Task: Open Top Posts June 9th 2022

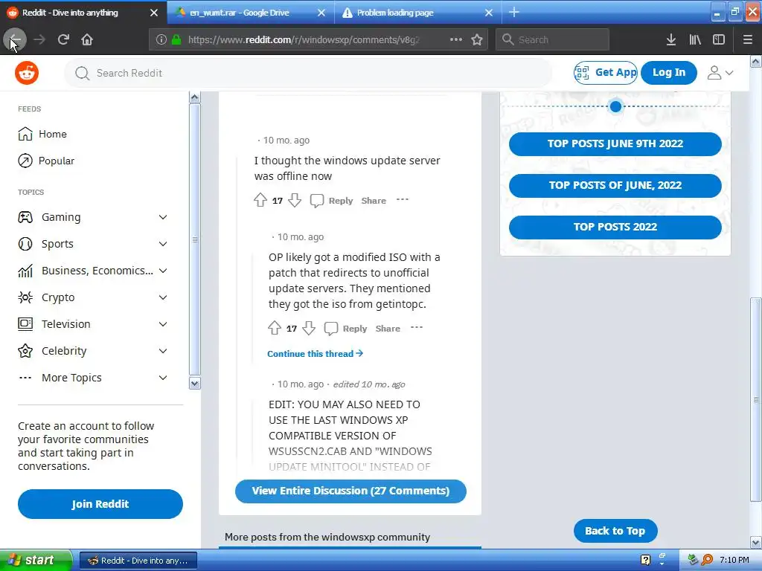Action: [615, 143]
